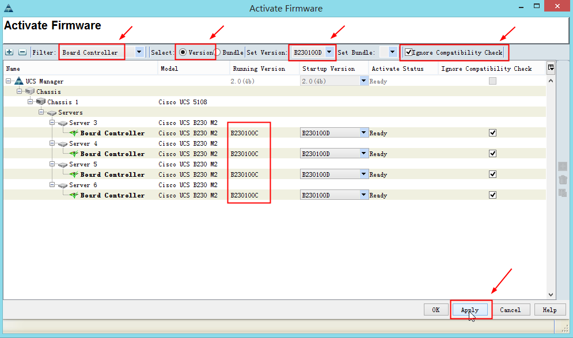
Task: Click the Cancel button
Action: pos(510,310)
